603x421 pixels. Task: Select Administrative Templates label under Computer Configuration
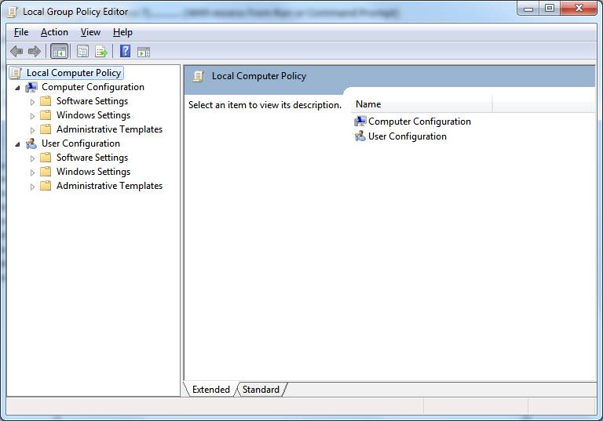click(x=110, y=129)
